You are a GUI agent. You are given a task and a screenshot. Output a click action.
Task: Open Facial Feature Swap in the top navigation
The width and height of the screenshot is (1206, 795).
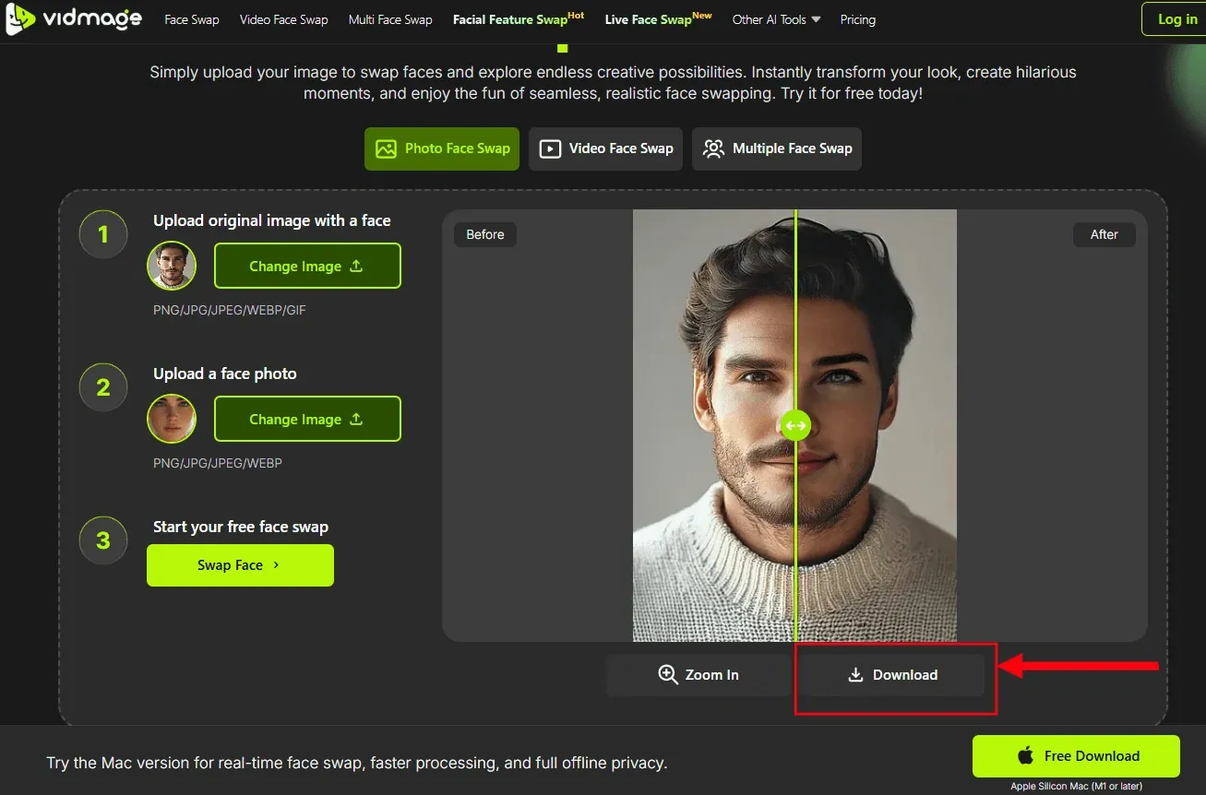pyautogui.click(x=519, y=18)
